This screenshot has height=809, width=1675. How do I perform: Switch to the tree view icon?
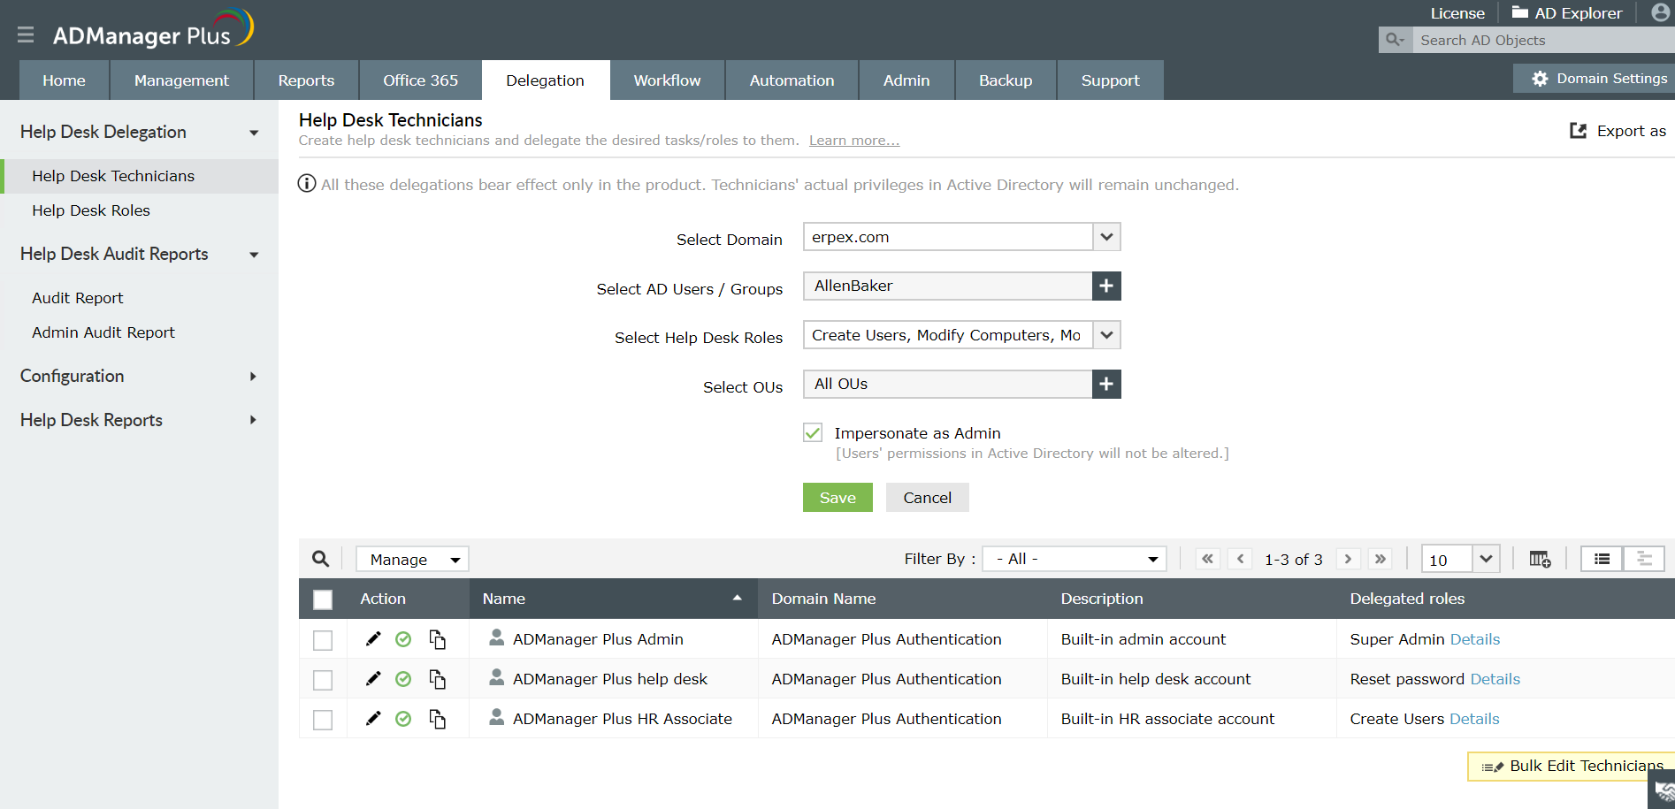pyautogui.click(x=1644, y=559)
